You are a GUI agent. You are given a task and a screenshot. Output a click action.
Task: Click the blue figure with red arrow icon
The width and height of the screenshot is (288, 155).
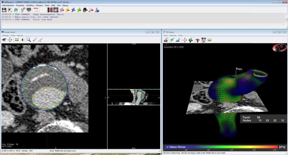(x=73, y=10)
